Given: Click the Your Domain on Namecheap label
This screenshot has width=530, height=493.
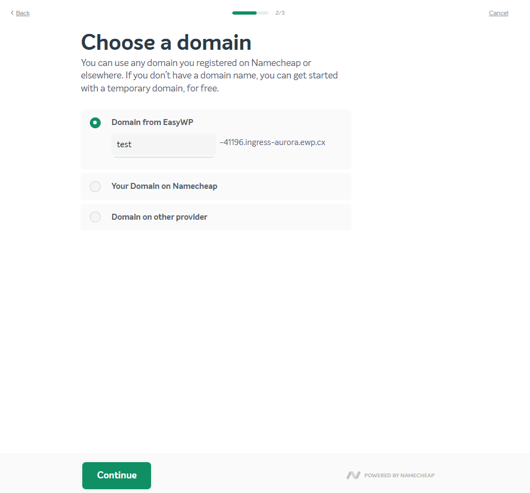Looking at the screenshot, I should pos(164,186).
